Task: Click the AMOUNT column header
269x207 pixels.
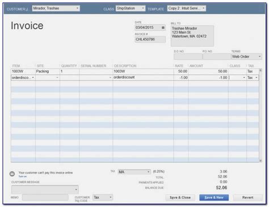Action: click(196, 66)
